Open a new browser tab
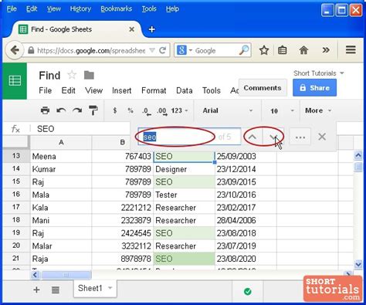Viewport: 366px width, 305px height. point(152,29)
